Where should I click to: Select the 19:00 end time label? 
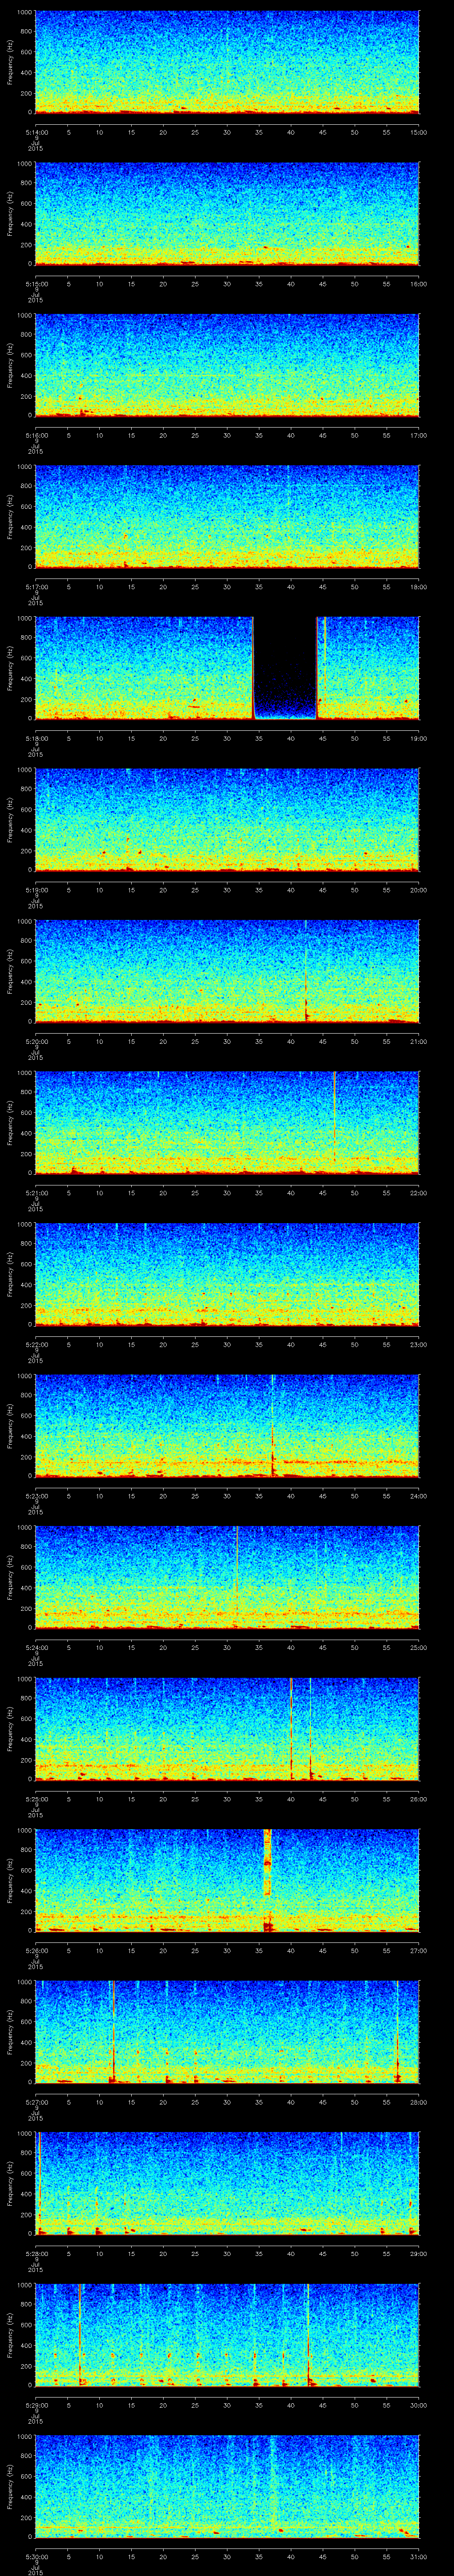(418, 738)
